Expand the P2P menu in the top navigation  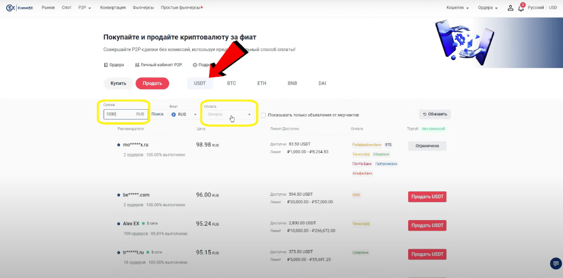tap(85, 8)
